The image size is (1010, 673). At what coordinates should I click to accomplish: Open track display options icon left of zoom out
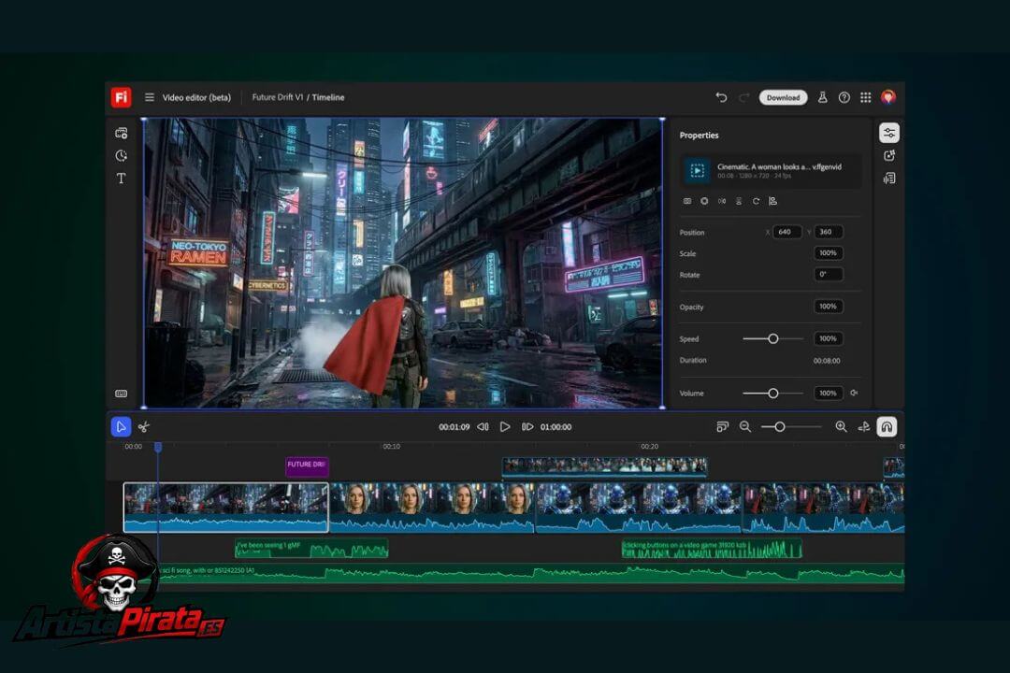point(722,427)
